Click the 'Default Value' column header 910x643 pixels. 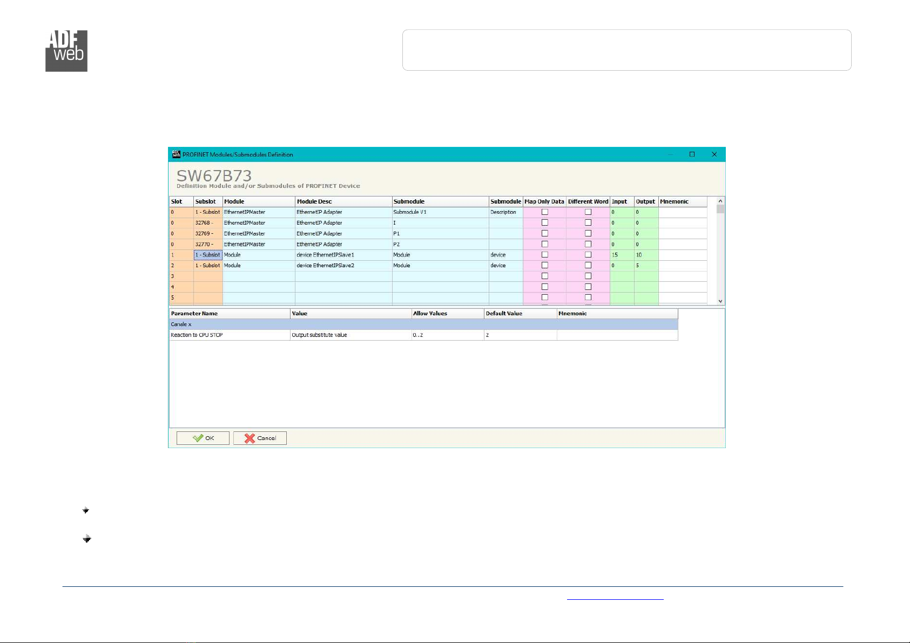click(520, 314)
